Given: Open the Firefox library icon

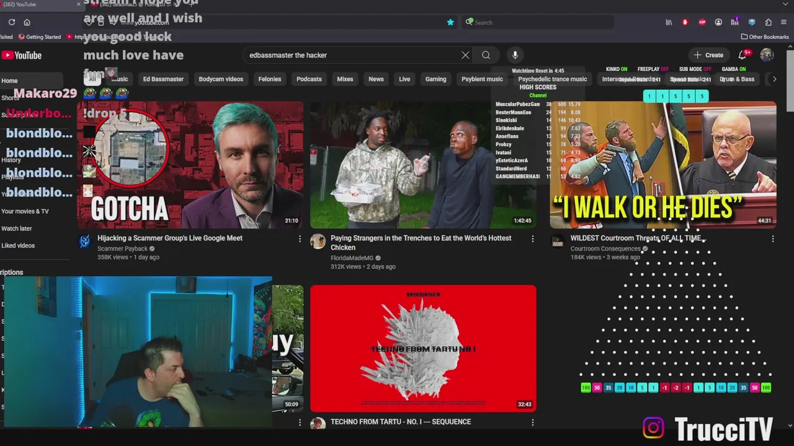Looking at the screenshot, I should coord(669,22).
